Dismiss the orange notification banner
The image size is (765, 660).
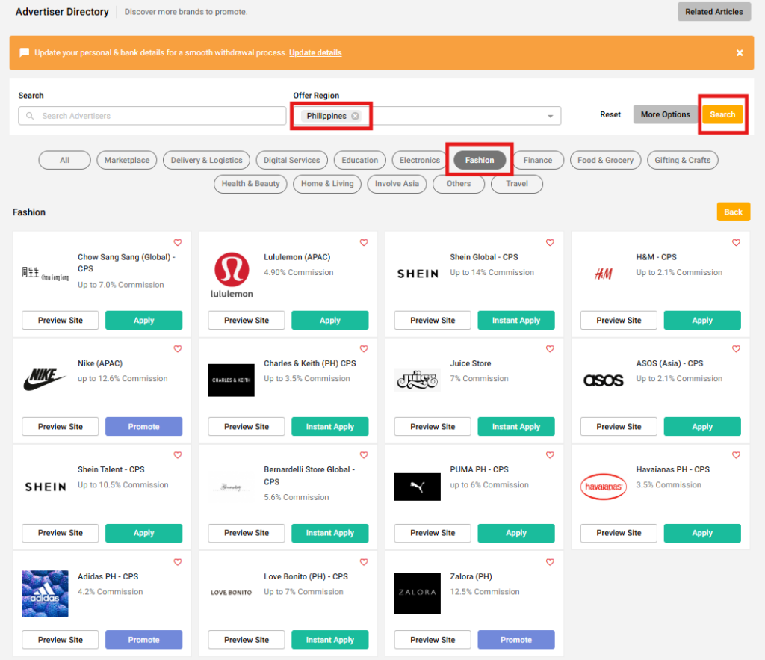pyautogui.click(x=740, y=53)
